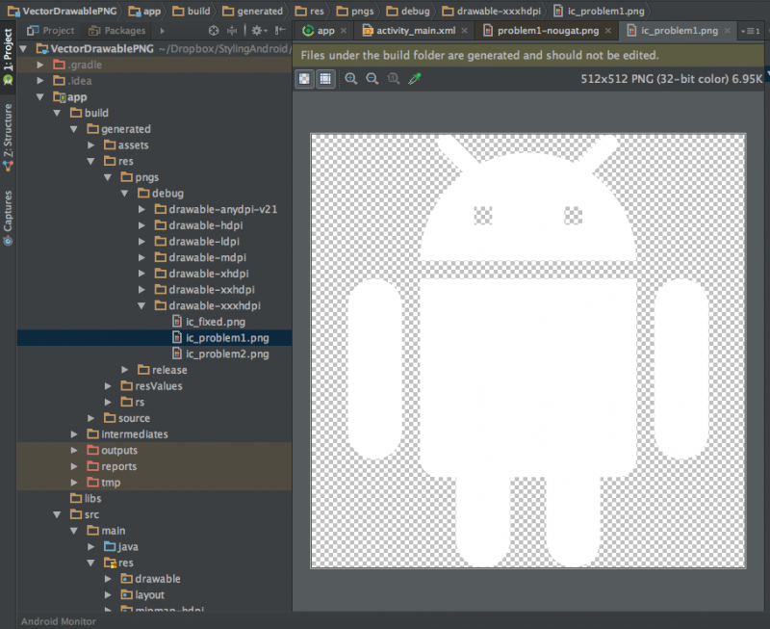Click the zoom out magnifier icon
Image resolution: width=770 pixels, height=629 pixels.
[x=372, y=79]
